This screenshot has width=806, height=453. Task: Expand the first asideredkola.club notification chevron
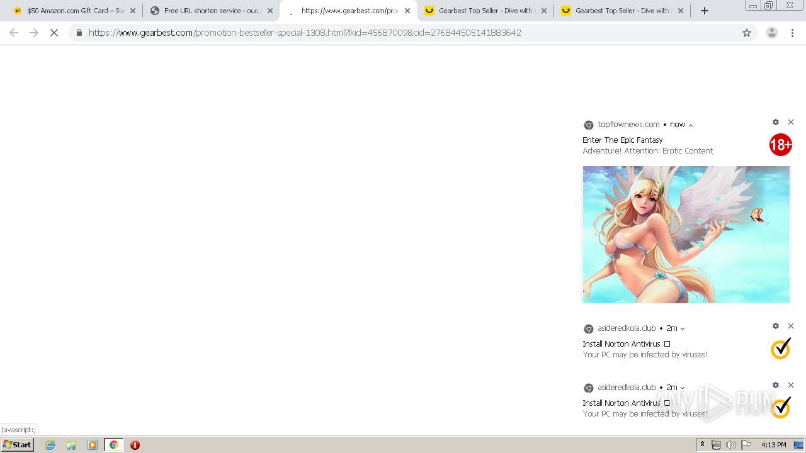[x=683, y=328]
